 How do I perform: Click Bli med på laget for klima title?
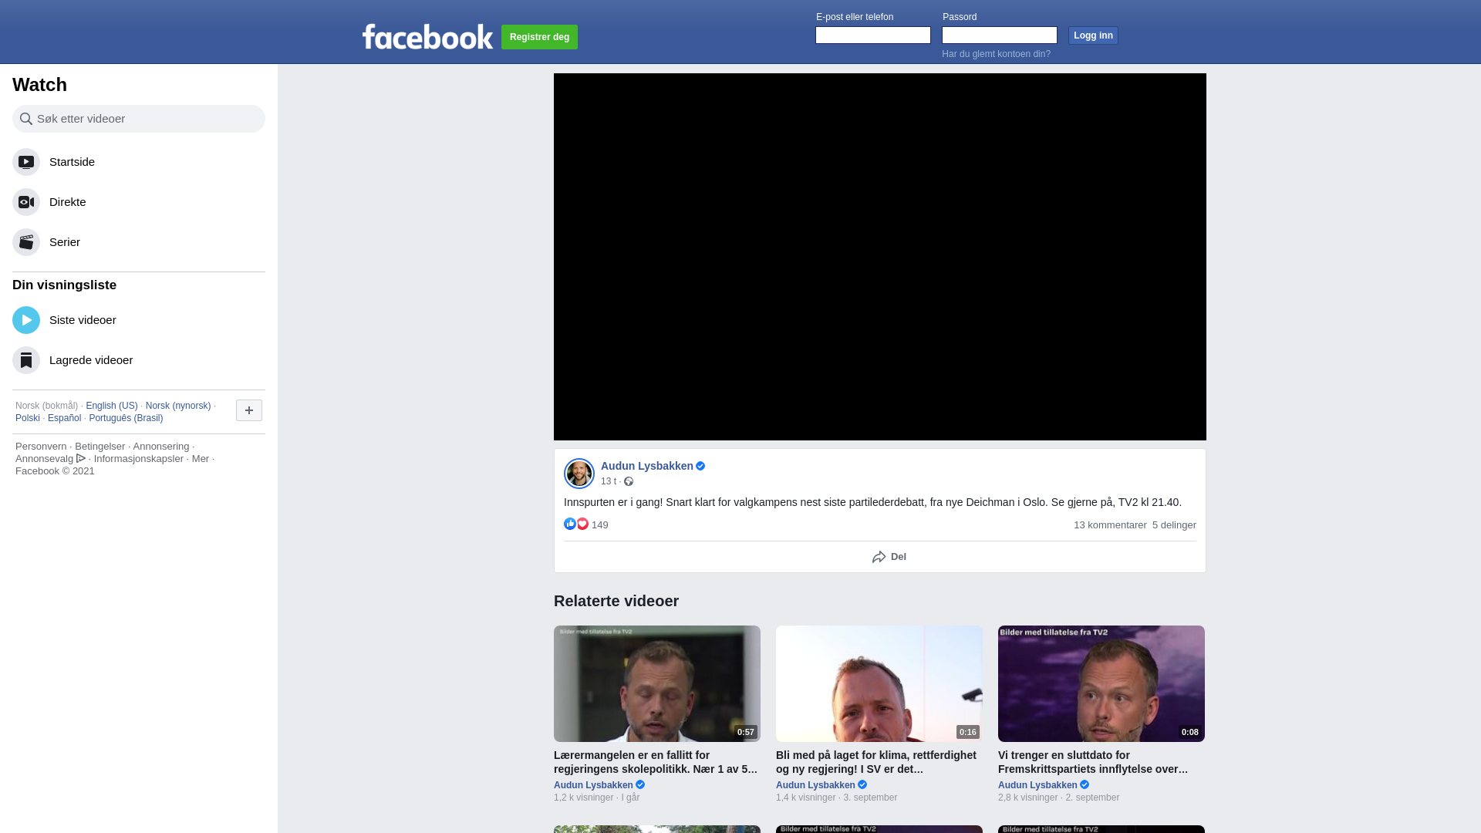pos(876,762)
